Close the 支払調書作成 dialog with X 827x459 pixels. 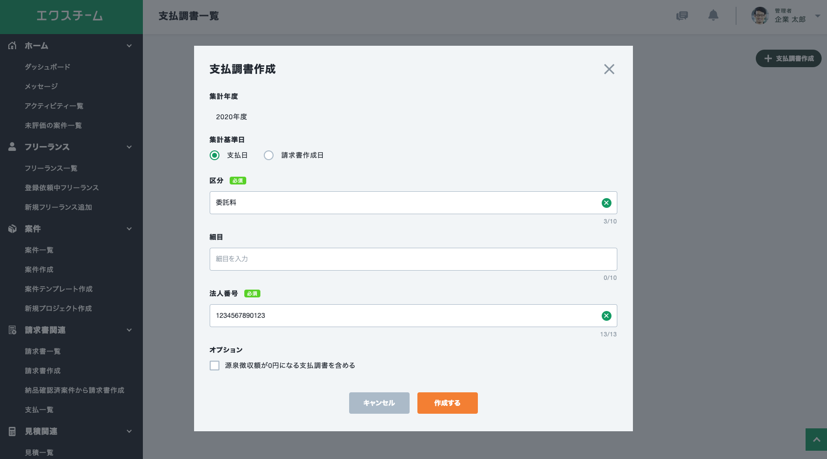[609, 69]
